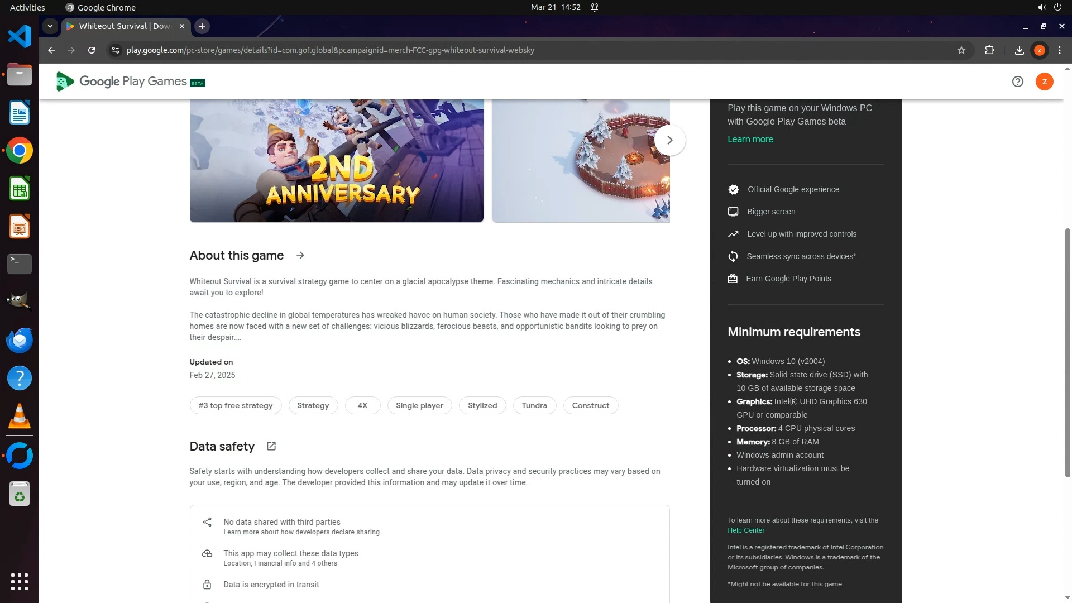Open the Help Center link

[x=745, y=530]
